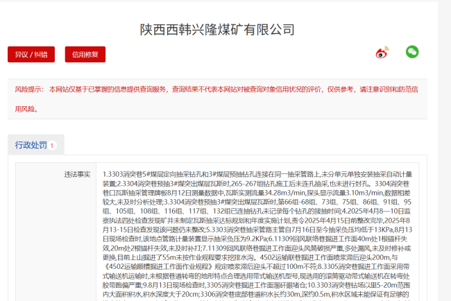Click the 异议 / 纠错 red button
The height and width of the screenshot is (301, 451).
pos(31,54)
